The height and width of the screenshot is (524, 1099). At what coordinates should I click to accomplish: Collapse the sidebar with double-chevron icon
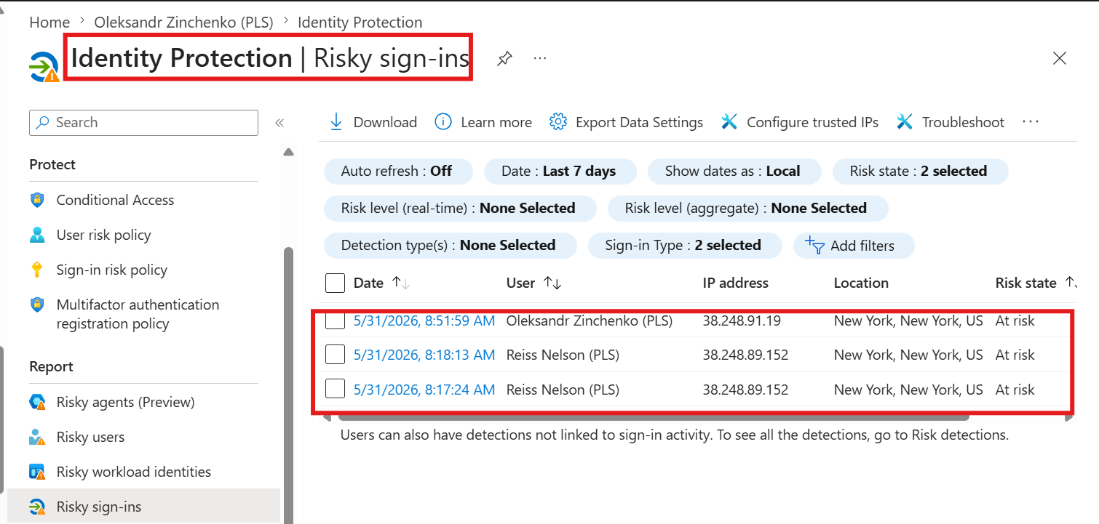point(279,123)
